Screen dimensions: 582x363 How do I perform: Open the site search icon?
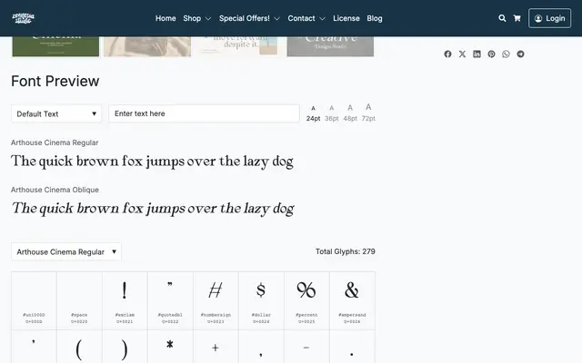(502, 18)
